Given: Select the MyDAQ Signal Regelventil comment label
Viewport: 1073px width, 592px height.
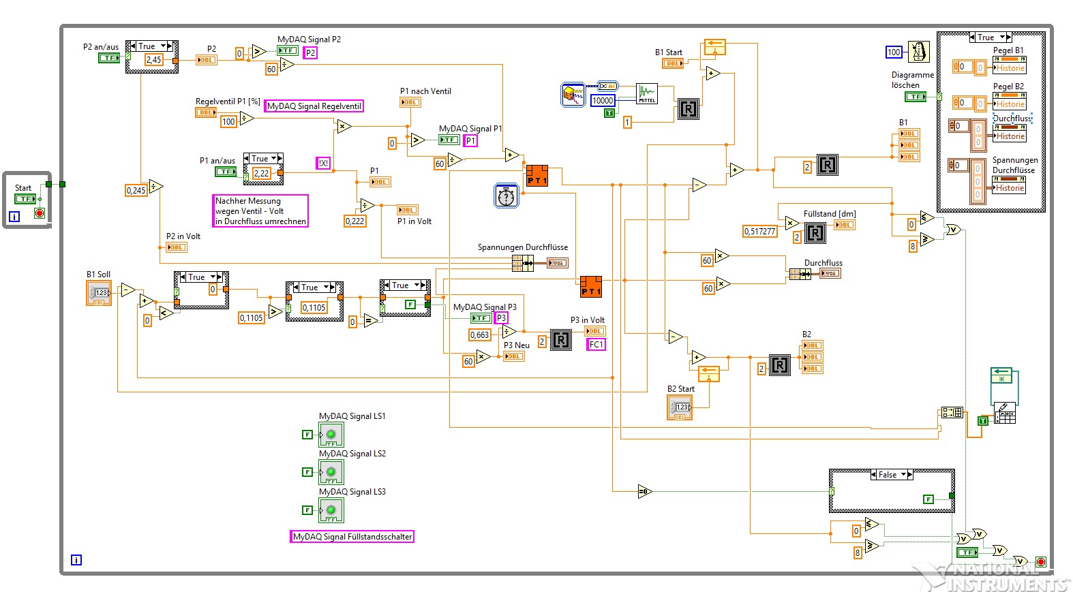Looking at the screenshot, I should click(x=314, y=106).
